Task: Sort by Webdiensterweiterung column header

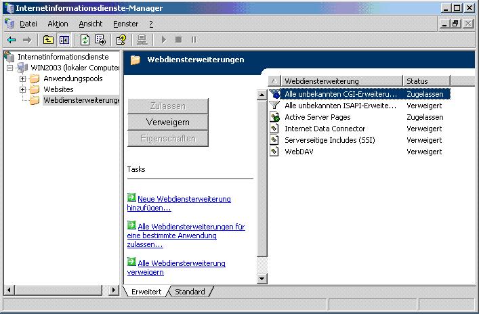Action: pos(341,81)
